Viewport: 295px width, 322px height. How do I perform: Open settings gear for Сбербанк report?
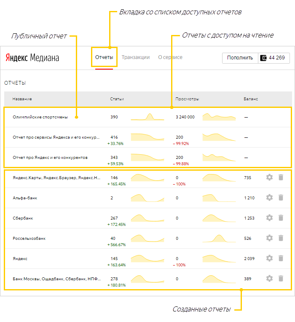(x=269, y=217)
